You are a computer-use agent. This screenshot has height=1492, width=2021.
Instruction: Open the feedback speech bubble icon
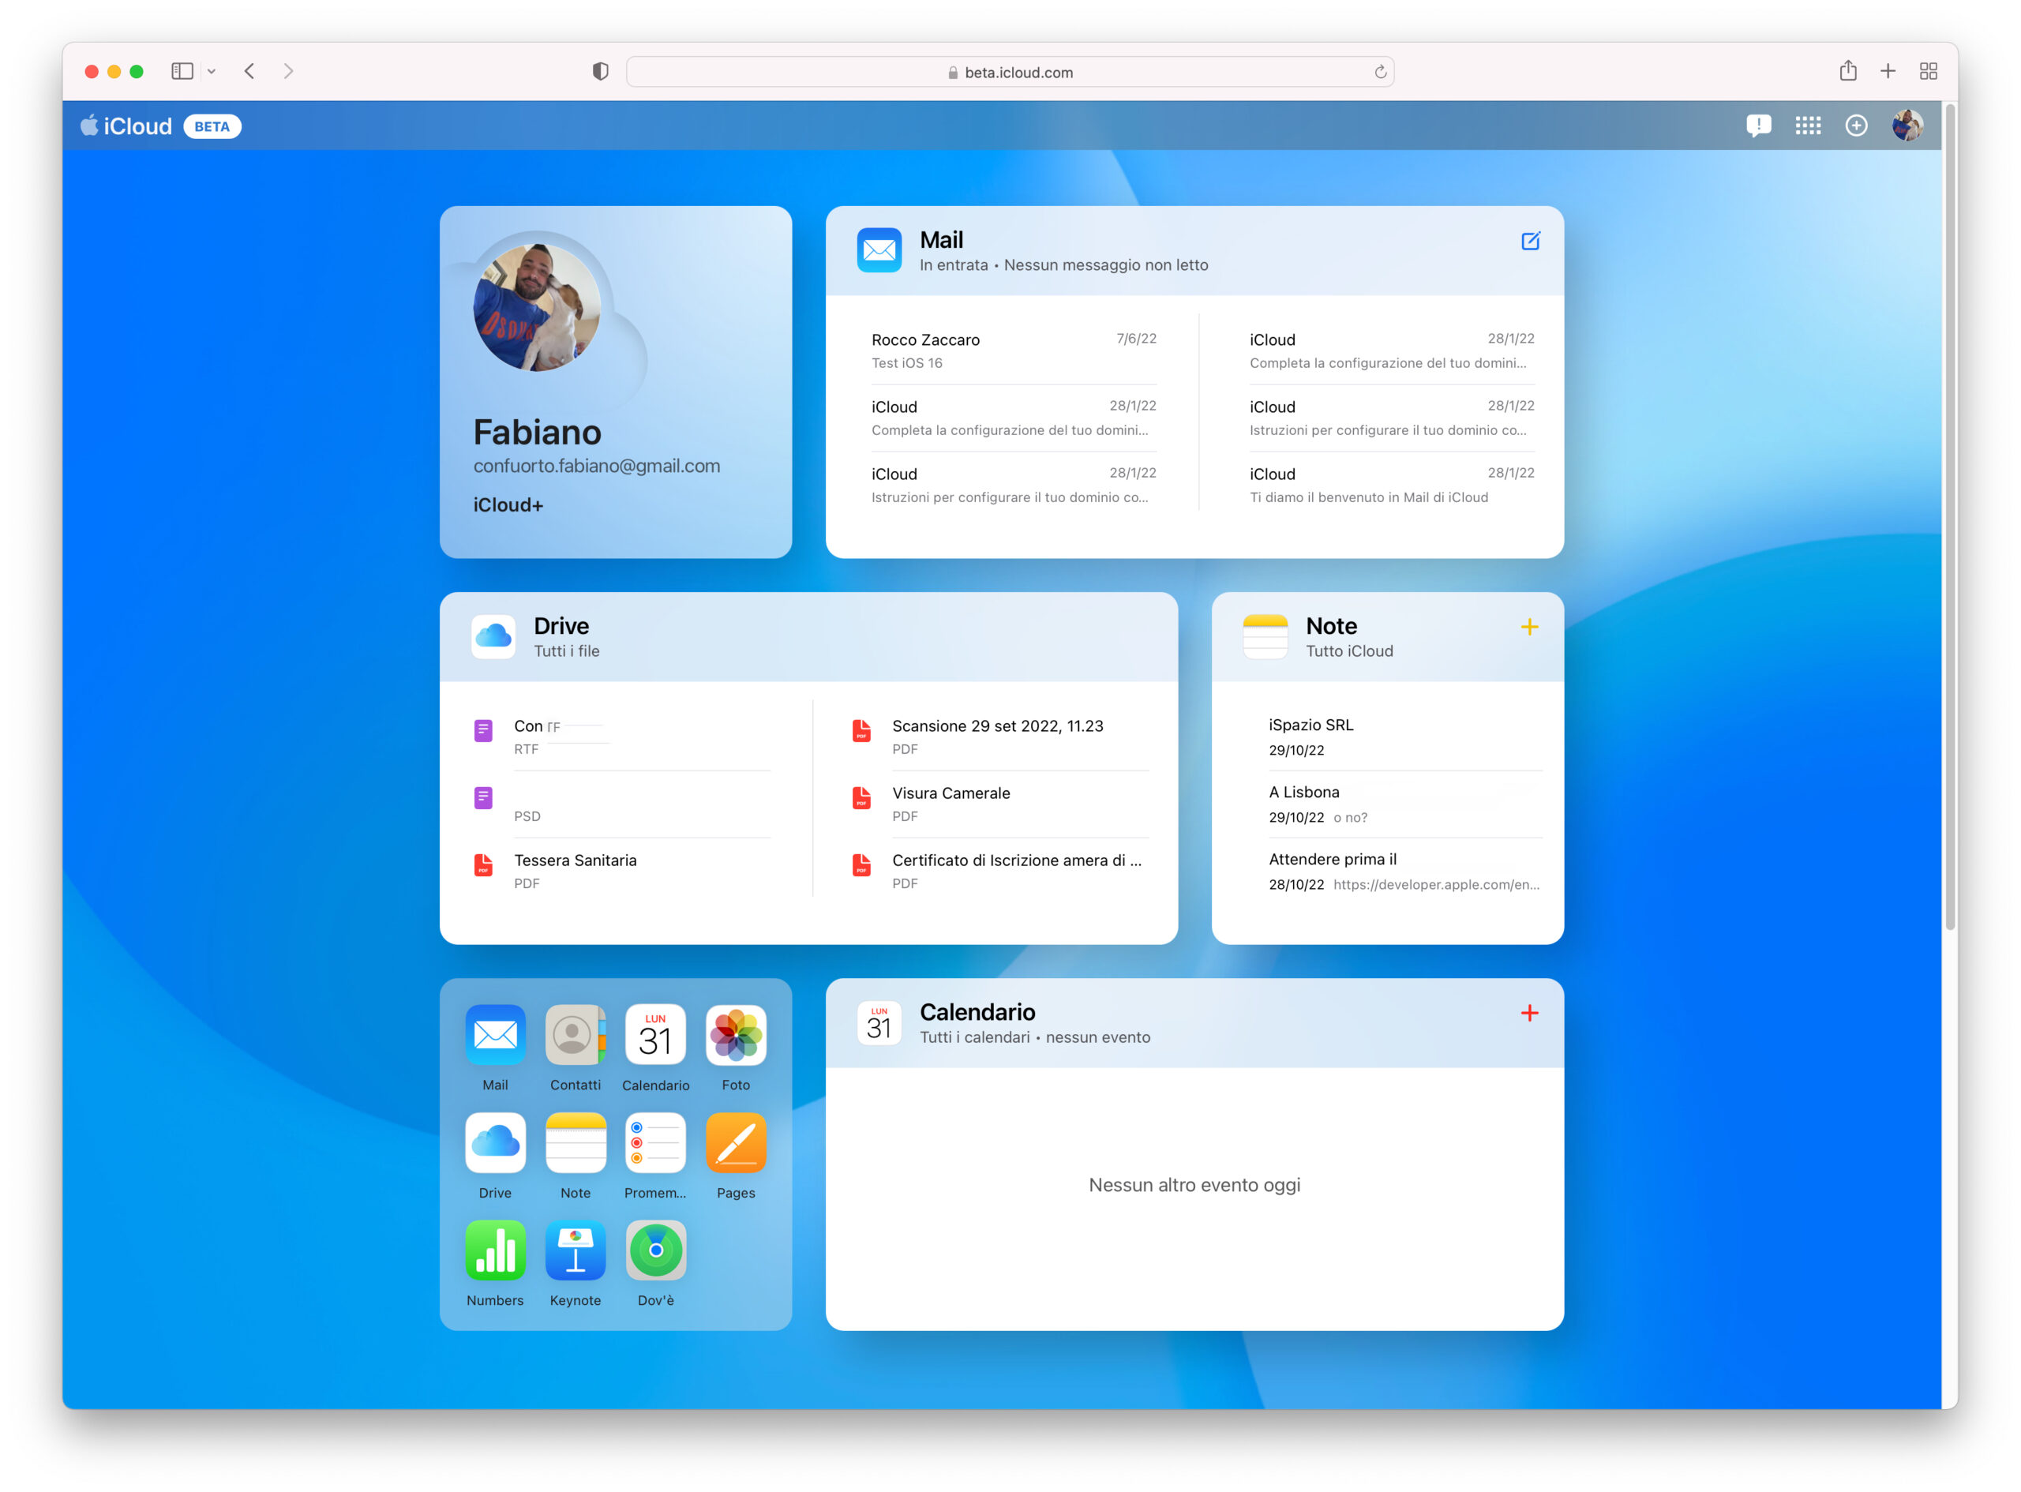[x=1758, y=126]
